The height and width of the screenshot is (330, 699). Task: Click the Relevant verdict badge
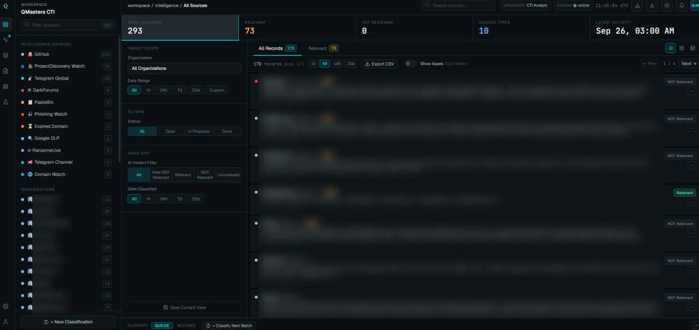click(x=684, y=192)
